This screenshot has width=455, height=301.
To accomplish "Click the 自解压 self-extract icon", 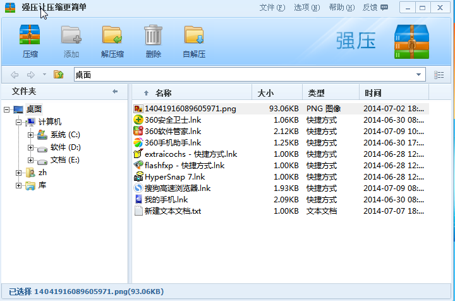I will (x=194, y=35).
